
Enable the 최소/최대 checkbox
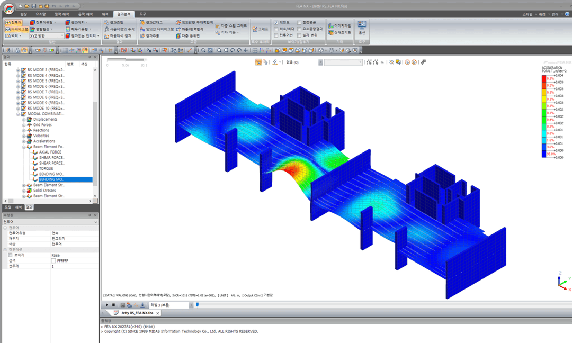pyautogui.click(x=276, y=29)
